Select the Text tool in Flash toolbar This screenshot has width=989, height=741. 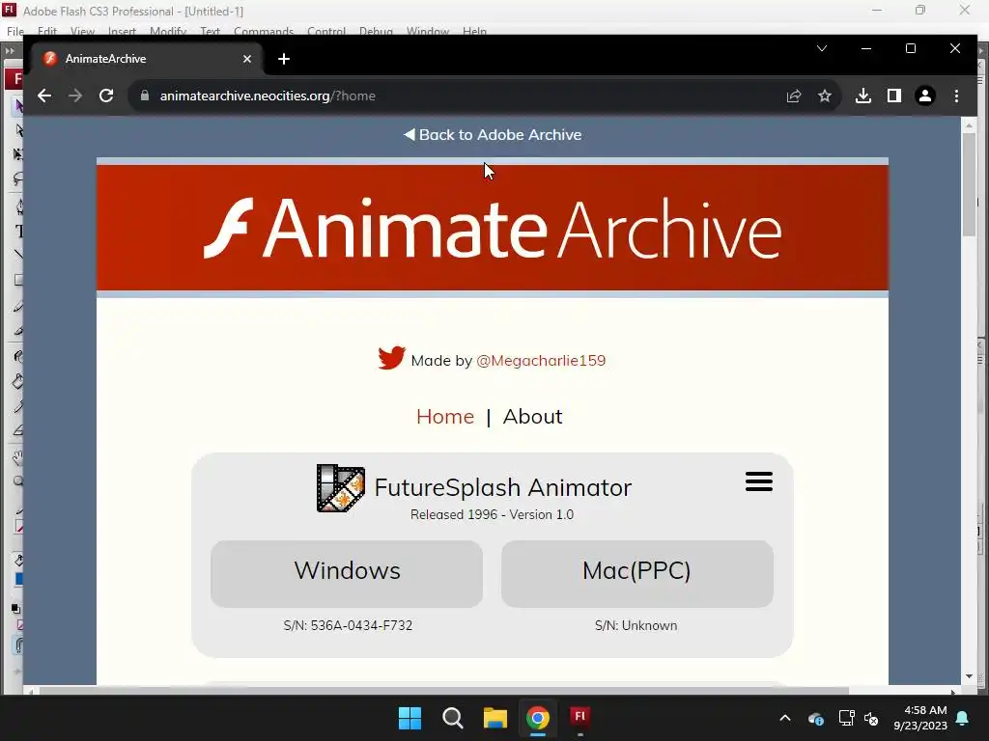18,232
